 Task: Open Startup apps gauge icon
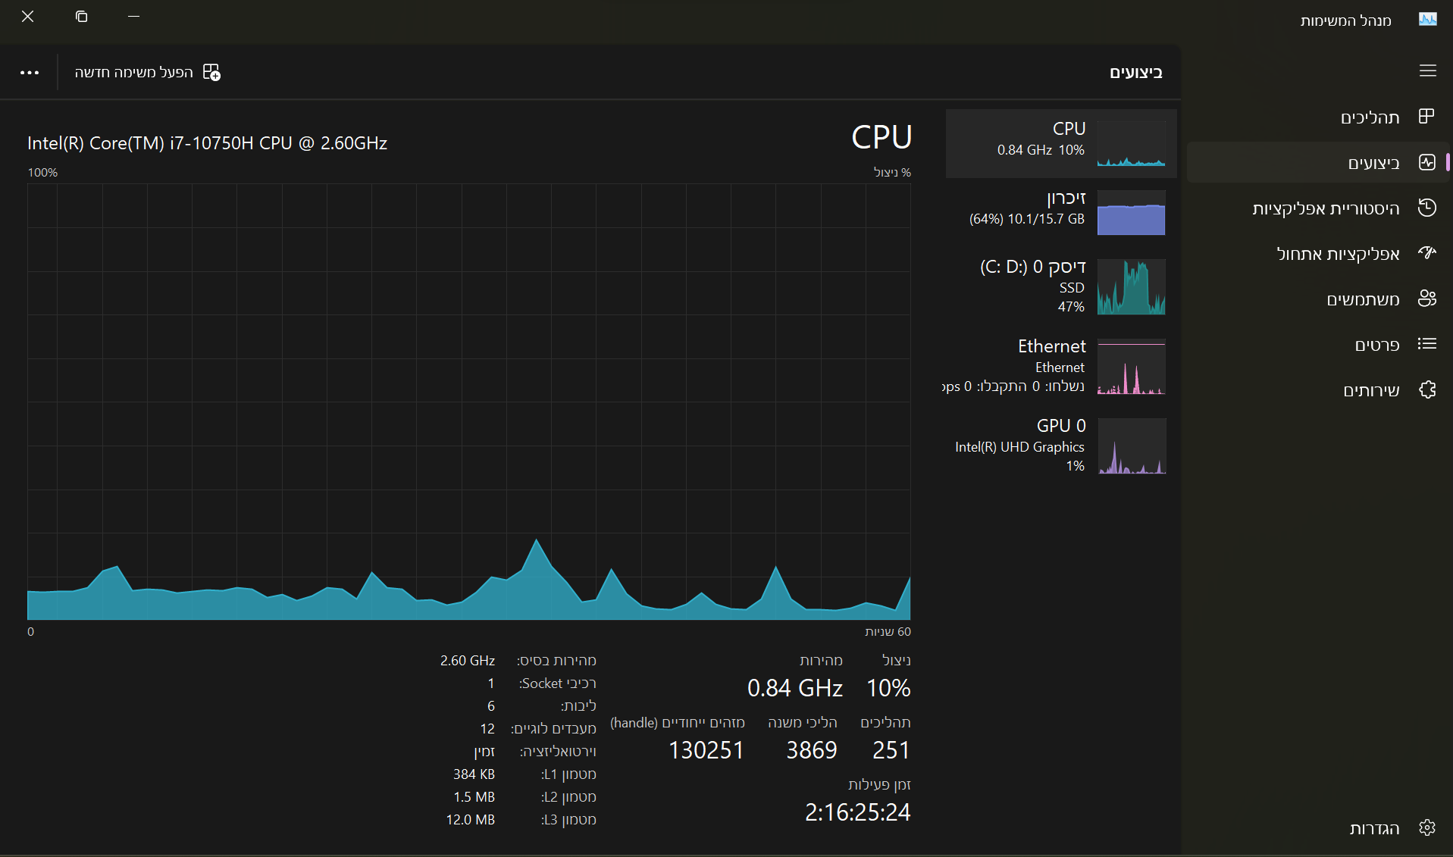coord(1426,253)
